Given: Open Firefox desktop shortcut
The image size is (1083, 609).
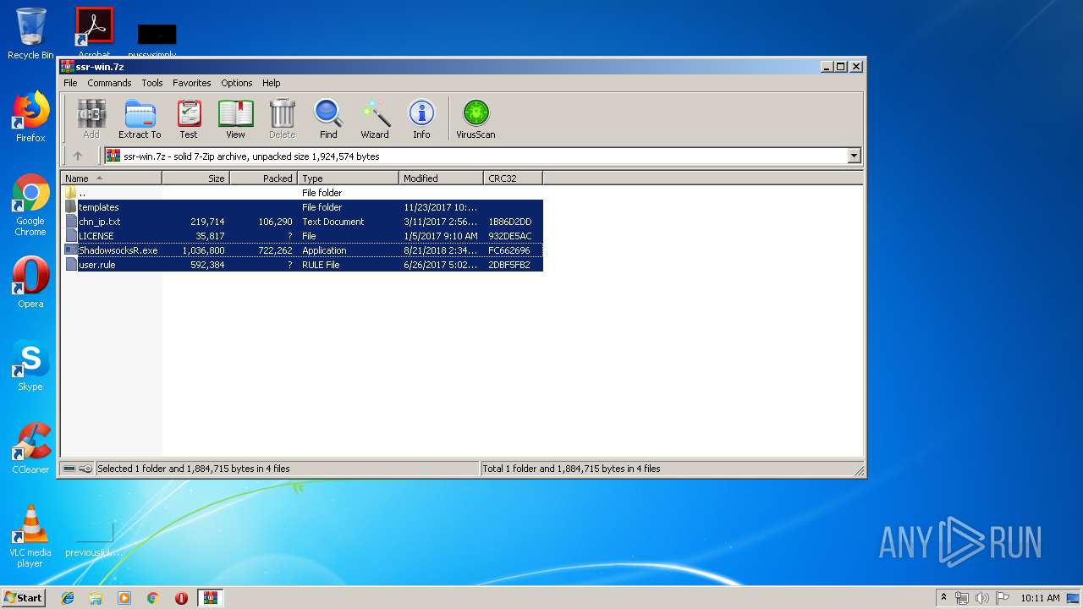Looking at the screenshot, I should (x=30, y=117).
